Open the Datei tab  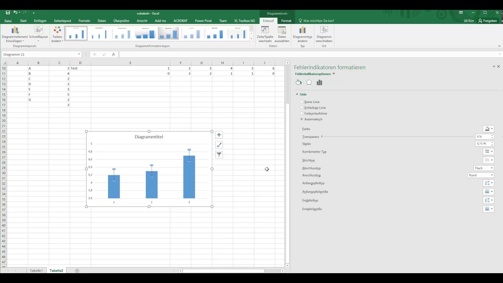[8, 21]
